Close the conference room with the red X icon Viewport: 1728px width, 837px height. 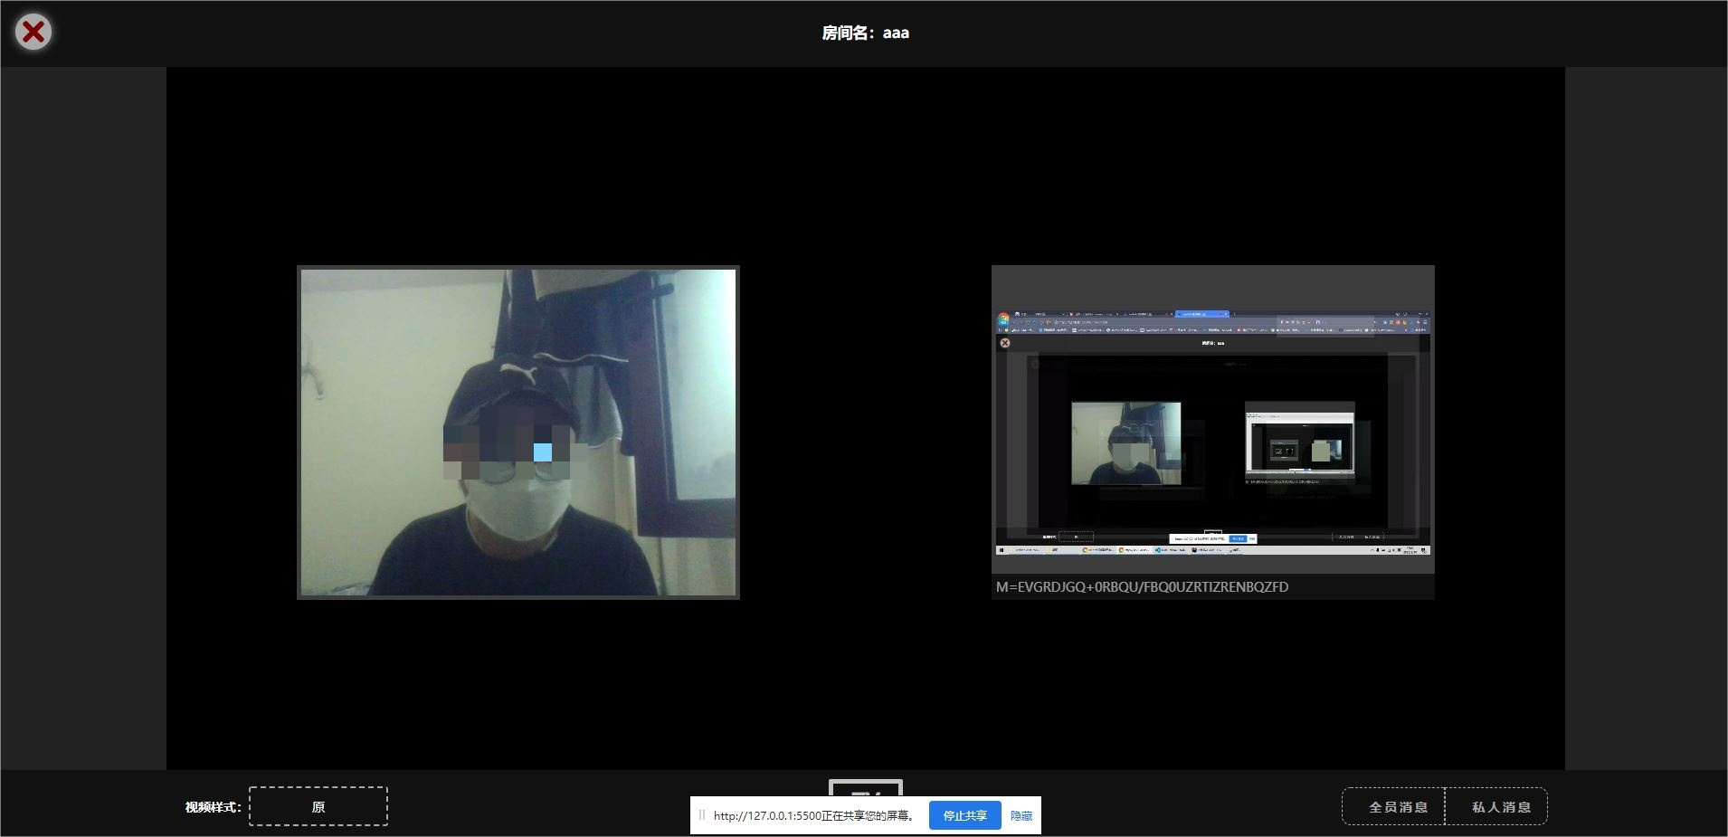click(x=33, y=32)
